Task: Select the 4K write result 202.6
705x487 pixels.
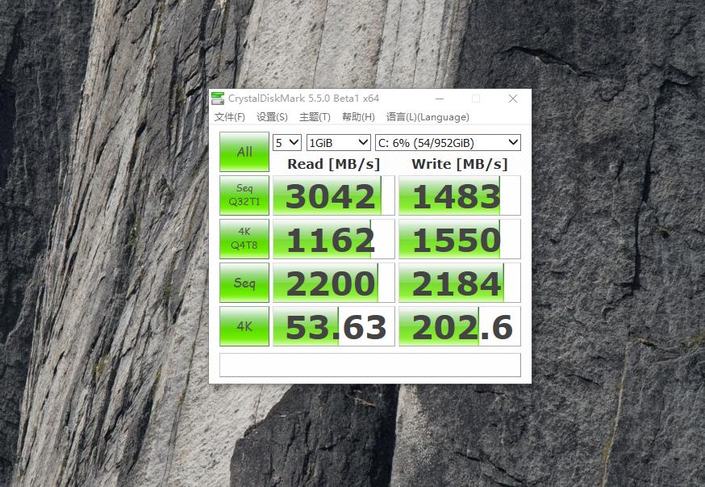Action: 459,325
